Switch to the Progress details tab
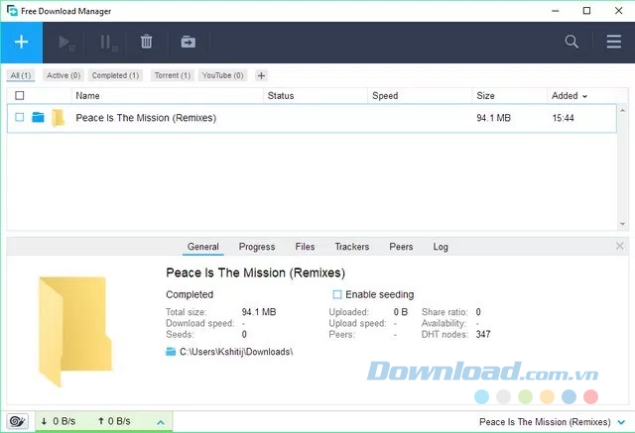635x433 pixels. (257, 247)
